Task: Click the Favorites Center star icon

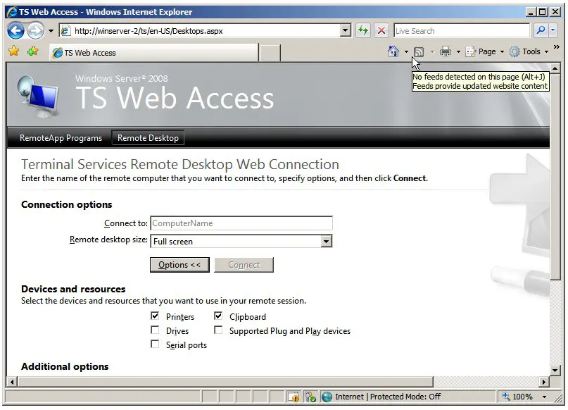Action: (13, 51)
